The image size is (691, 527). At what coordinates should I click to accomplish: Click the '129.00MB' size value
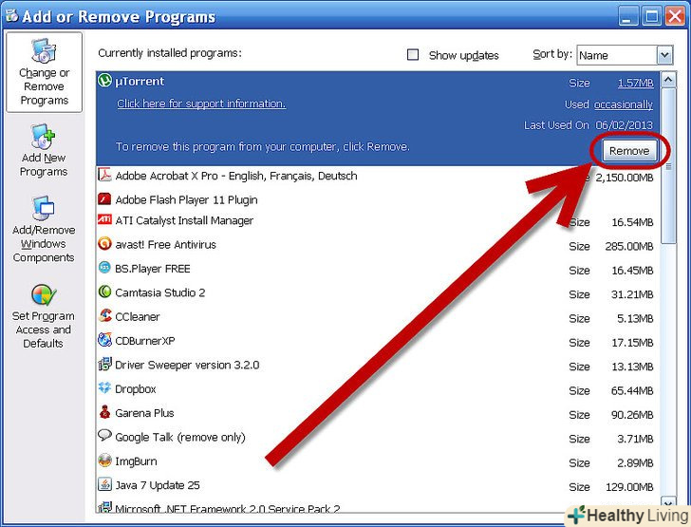629,487
